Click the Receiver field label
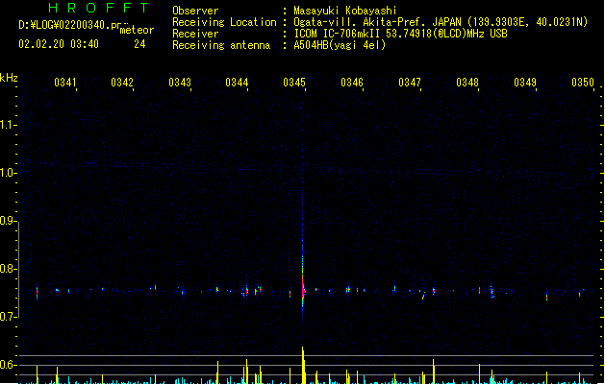 (x=195, y=34)
